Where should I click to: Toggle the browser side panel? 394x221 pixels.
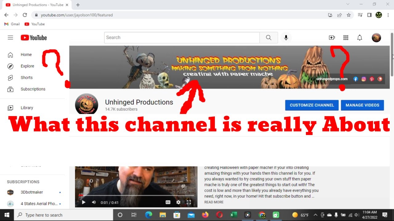369,15
